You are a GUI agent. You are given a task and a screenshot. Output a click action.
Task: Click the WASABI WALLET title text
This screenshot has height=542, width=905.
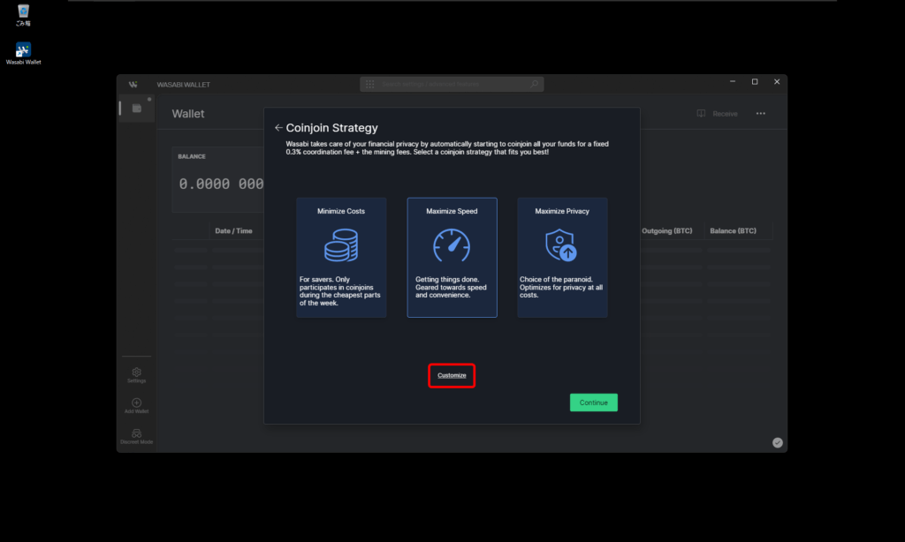pos(184,85)
